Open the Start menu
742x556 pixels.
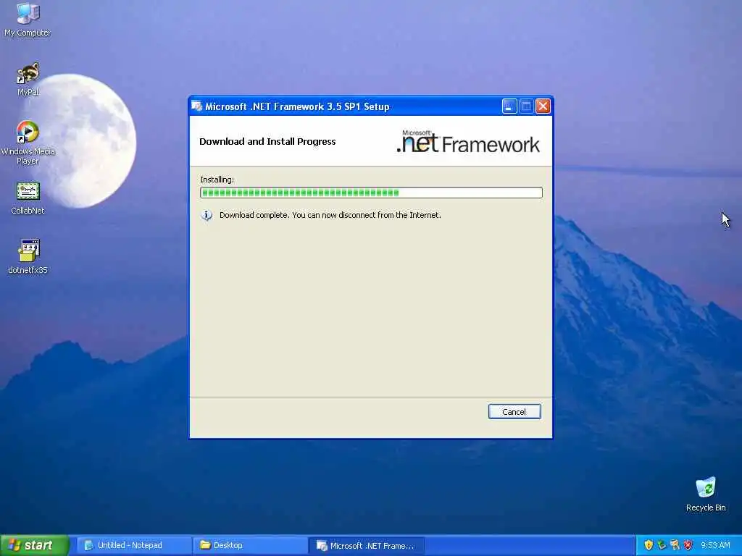pyautogui.click(x=35, y=545)
